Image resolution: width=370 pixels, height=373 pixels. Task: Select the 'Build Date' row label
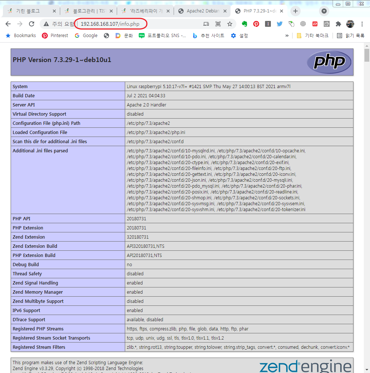(x=23, y=95)
